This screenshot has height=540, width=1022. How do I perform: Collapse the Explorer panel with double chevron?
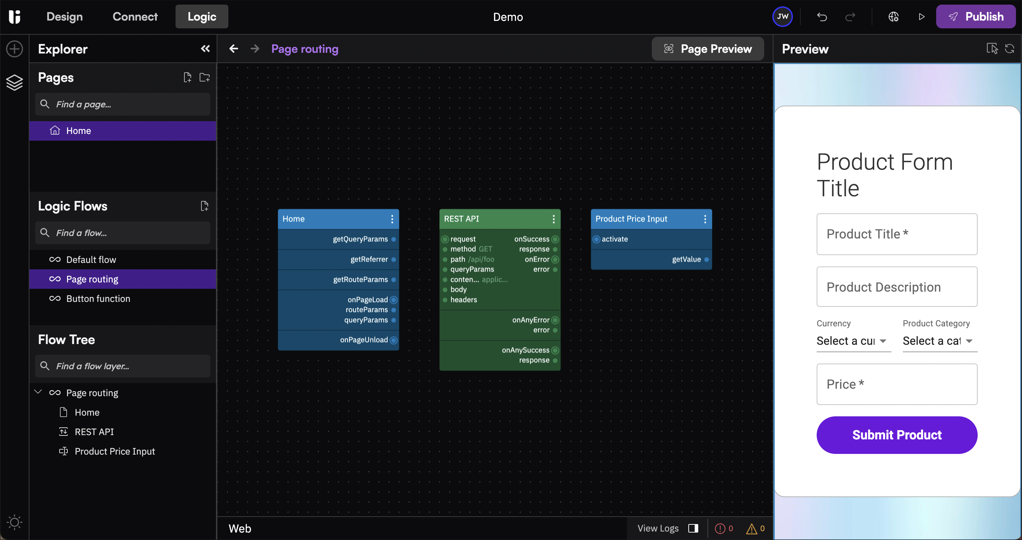click(205, 49)
